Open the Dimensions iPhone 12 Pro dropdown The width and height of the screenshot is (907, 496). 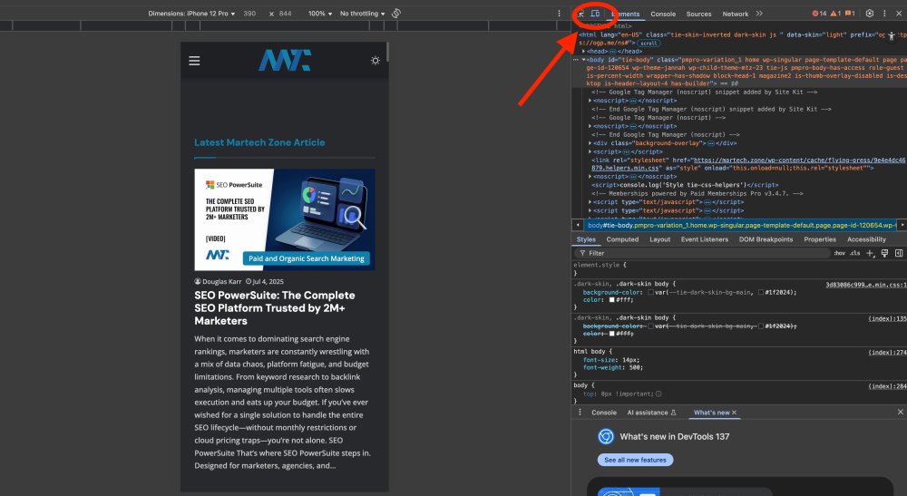coord(191,14)
